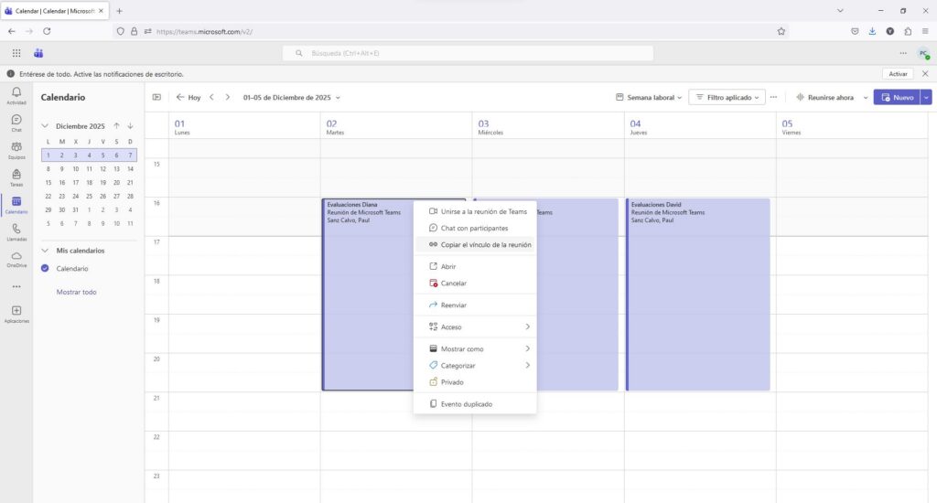
Task: Open the Tareas sidebar icon
Action: [x=16, y=175]
